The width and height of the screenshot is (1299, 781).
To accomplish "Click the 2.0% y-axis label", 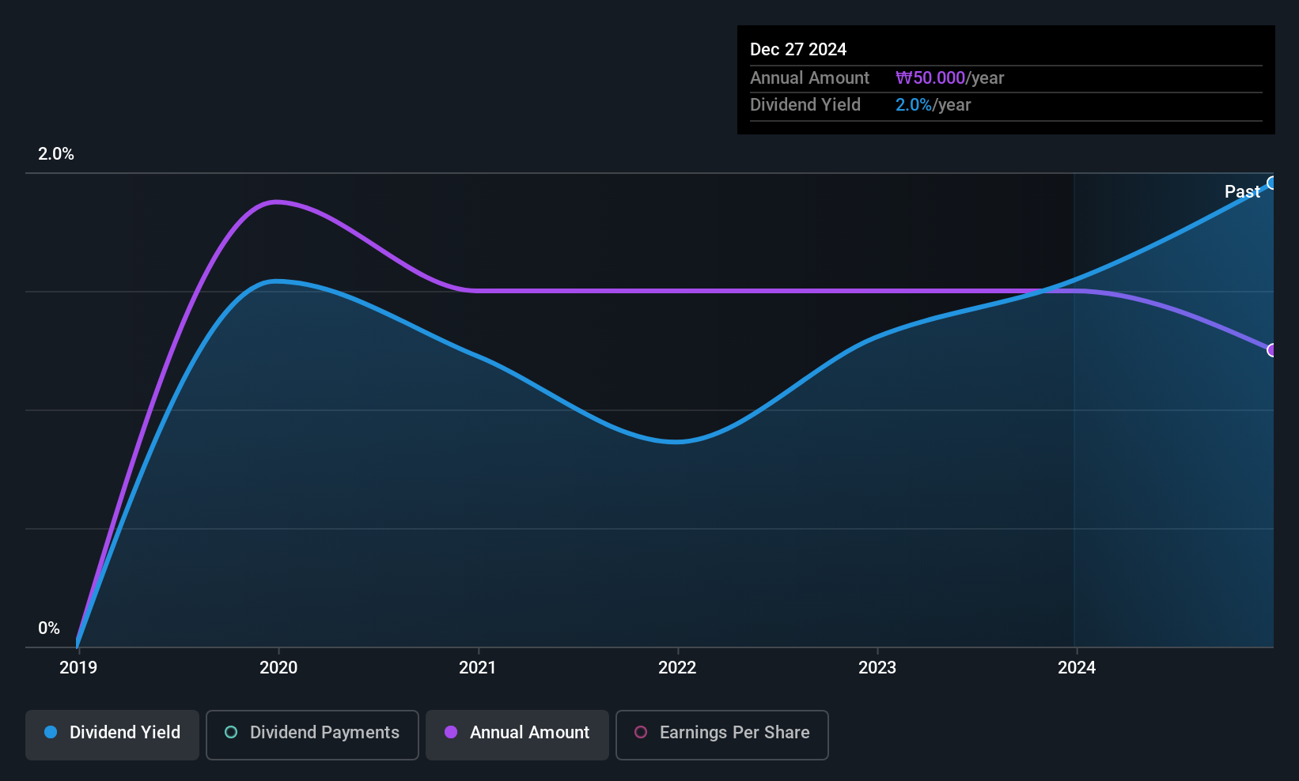I will (56, 154).
